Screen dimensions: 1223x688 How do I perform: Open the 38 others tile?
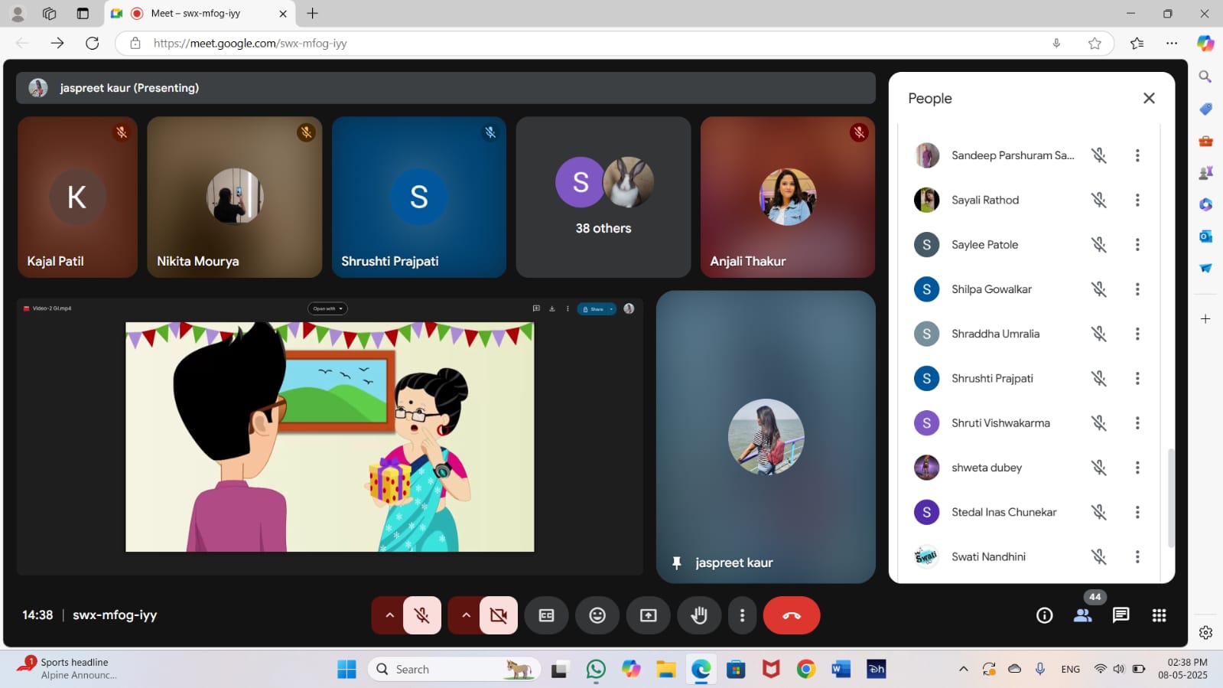(x=603, y=197)
